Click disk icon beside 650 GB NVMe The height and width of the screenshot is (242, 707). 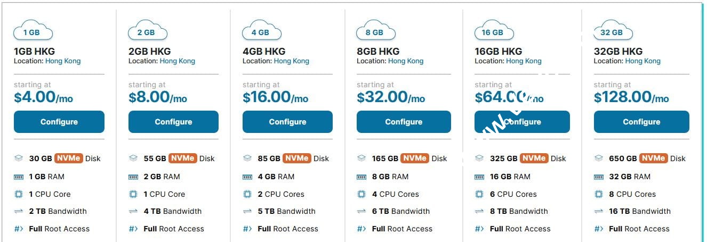tap(599, 158)
